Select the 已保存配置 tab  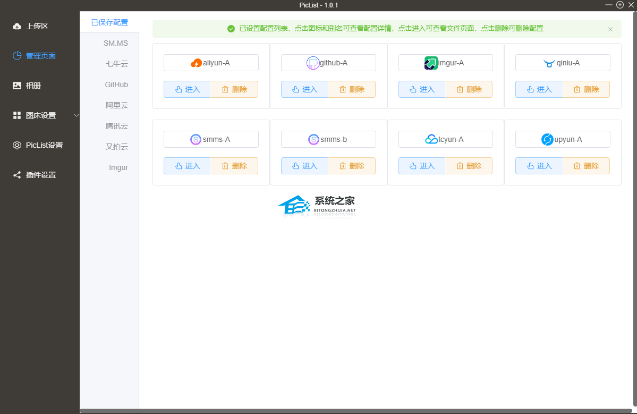point(109,22)
